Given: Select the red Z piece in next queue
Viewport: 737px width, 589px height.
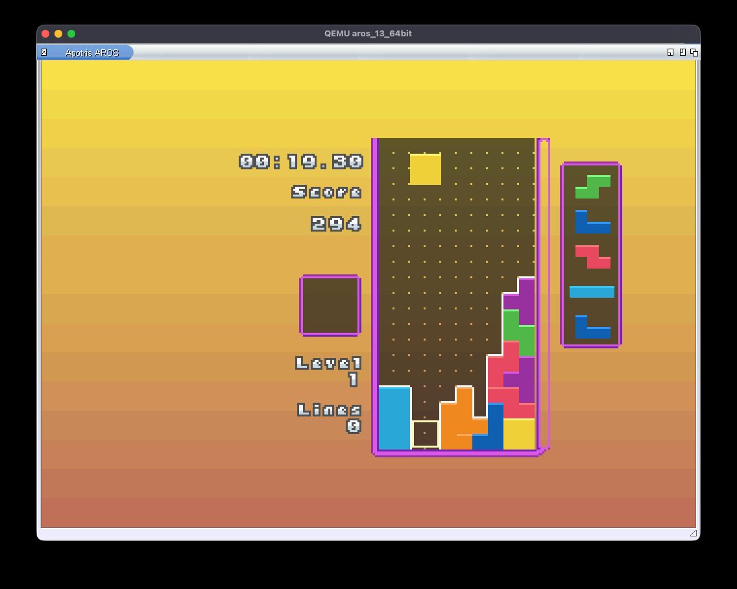Looking at the screenshot, I should click(x=593, y=257).
